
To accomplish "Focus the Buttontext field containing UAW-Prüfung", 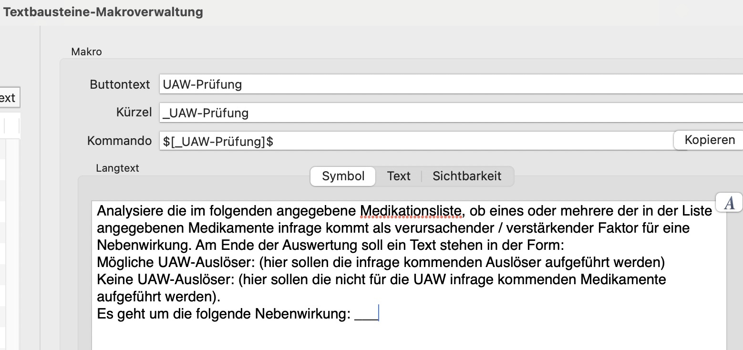I will (451, 84).
